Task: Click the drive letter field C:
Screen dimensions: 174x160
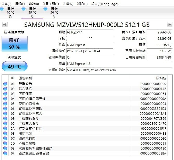Action: (89, 57)
